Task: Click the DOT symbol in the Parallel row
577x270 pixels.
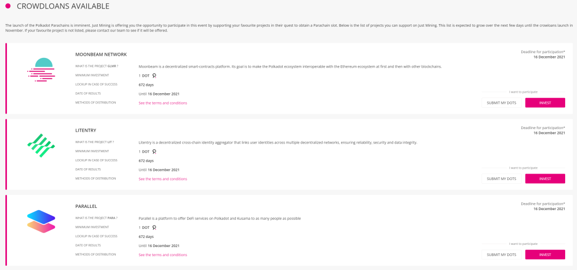Action: [x=154, y=227]
